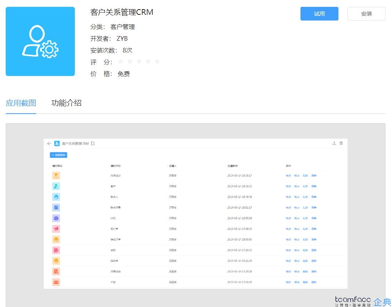Click the module icon for the 18:59:50 row
This screenshot has height=307, width=392.
click(56, 239)
